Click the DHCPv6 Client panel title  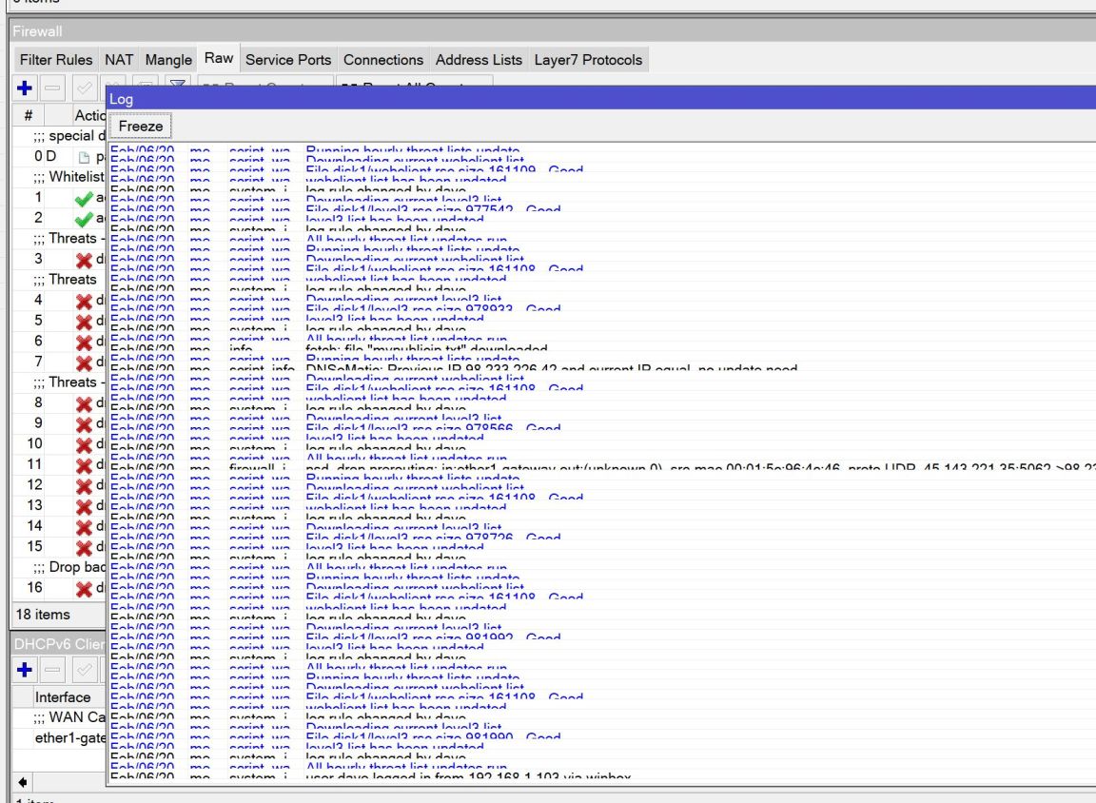(59, 644)
